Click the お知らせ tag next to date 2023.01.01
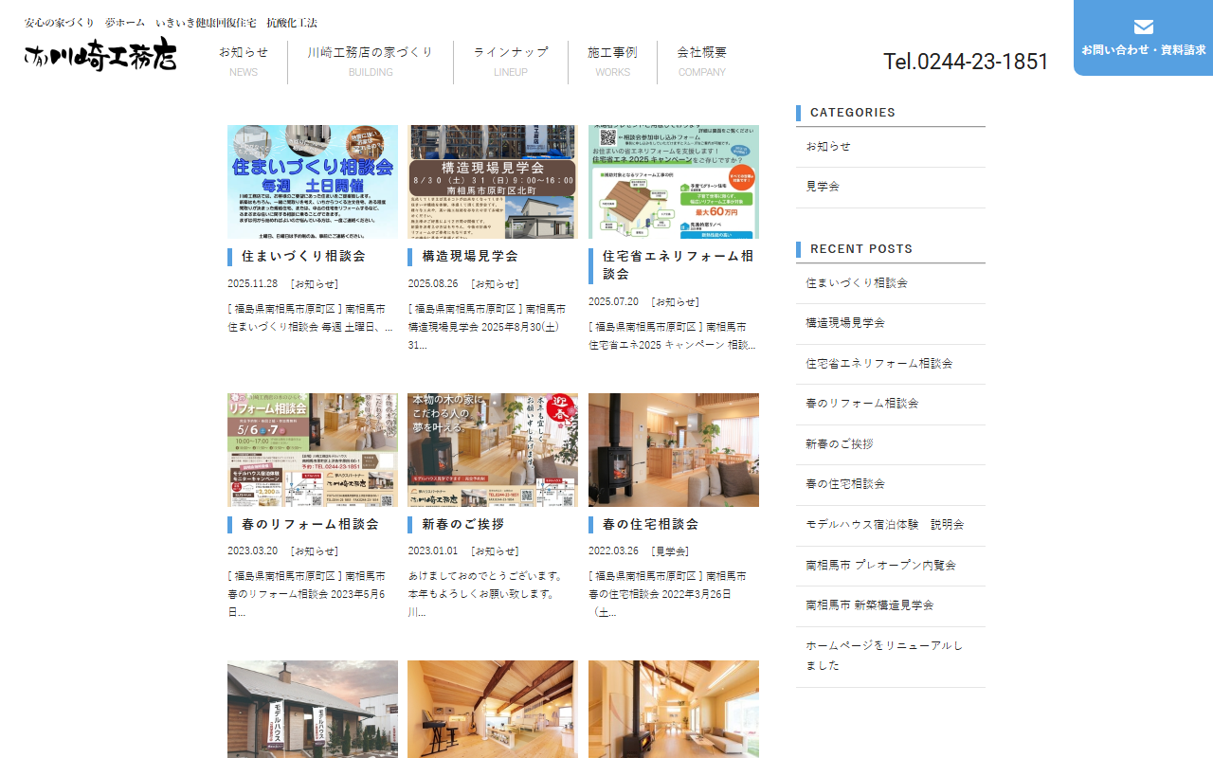Screen dimensions: 1213x758 click(495, 550)
